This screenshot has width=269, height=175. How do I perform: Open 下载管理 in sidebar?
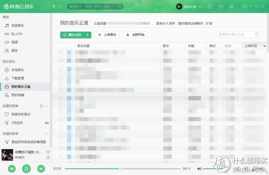(25, 78)
